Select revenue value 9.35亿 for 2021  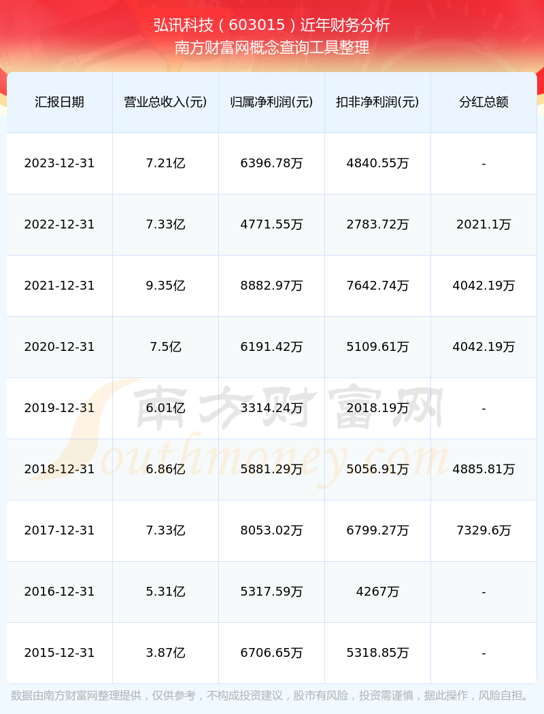point(165,286)
